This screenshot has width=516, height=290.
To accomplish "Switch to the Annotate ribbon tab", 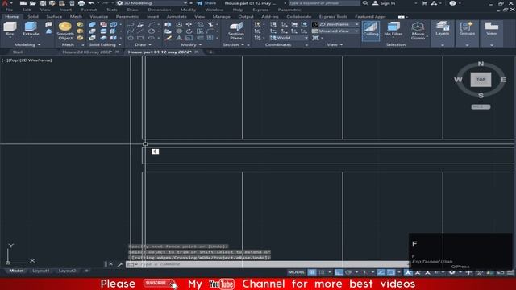I will (177, 16).
